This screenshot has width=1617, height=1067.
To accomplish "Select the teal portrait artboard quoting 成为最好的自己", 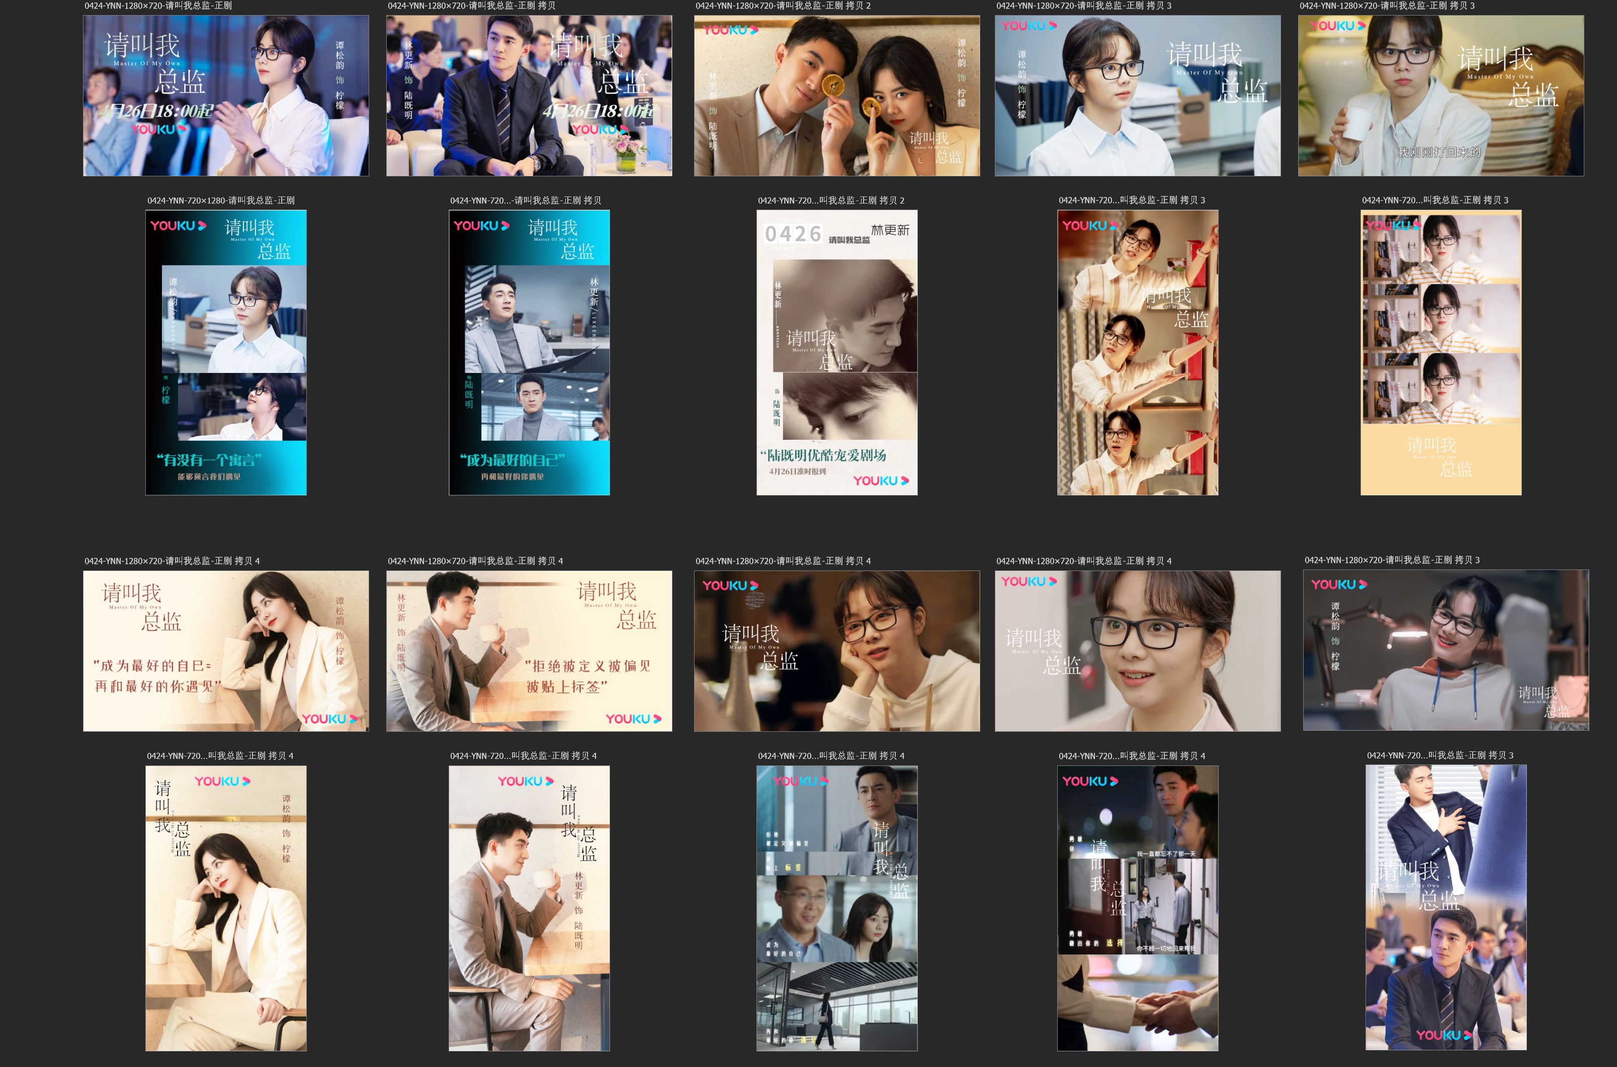I will tap(529, 352).
